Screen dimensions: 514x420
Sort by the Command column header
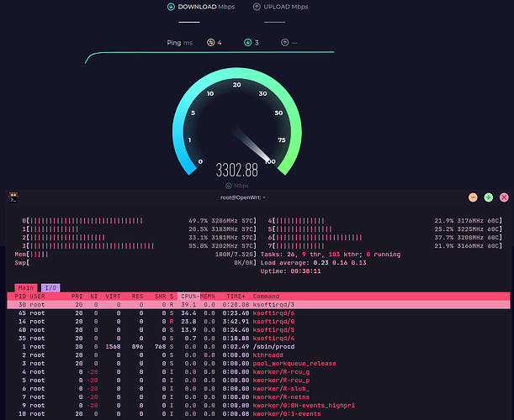pyautogui.click(x=266, y=297)
